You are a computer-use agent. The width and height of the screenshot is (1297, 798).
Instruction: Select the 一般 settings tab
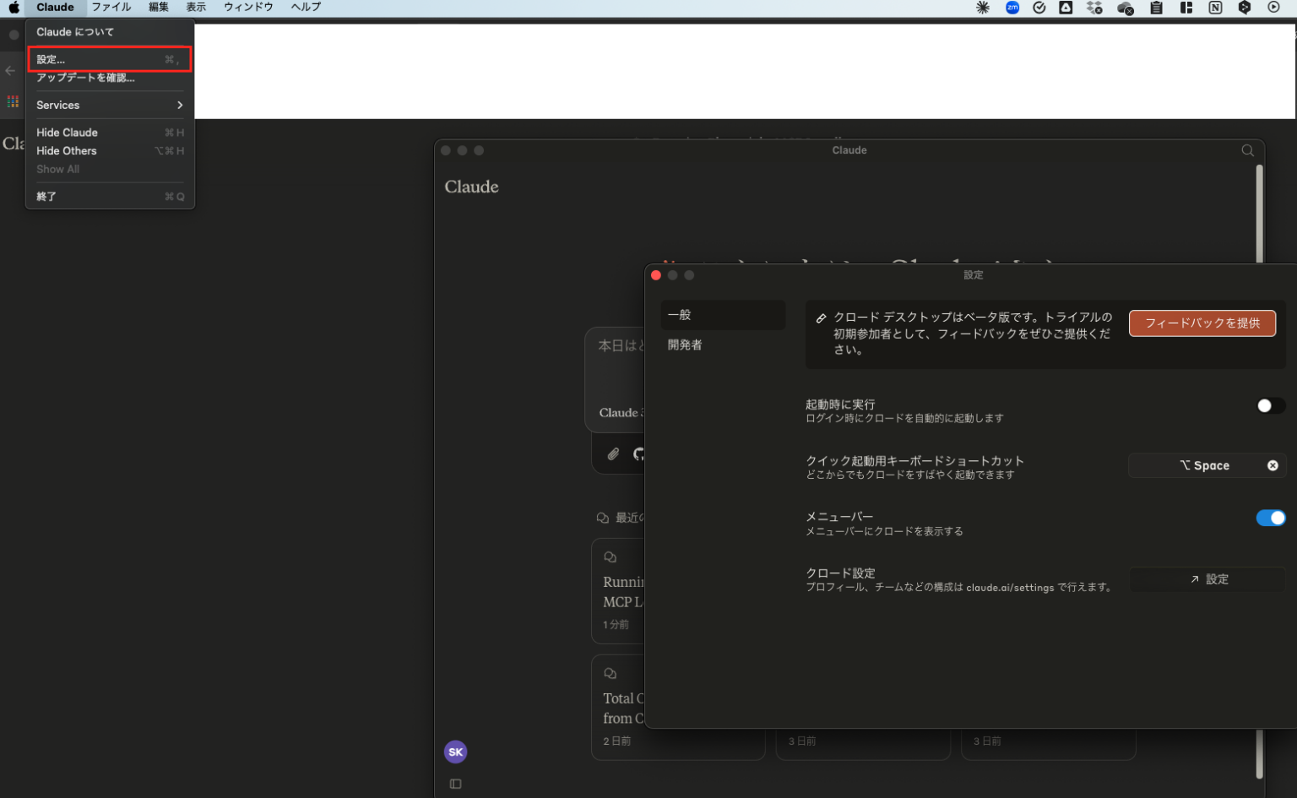tap(679, 314)
